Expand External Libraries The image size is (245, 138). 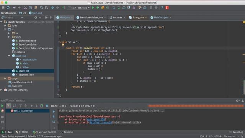(x=1, y=90)
